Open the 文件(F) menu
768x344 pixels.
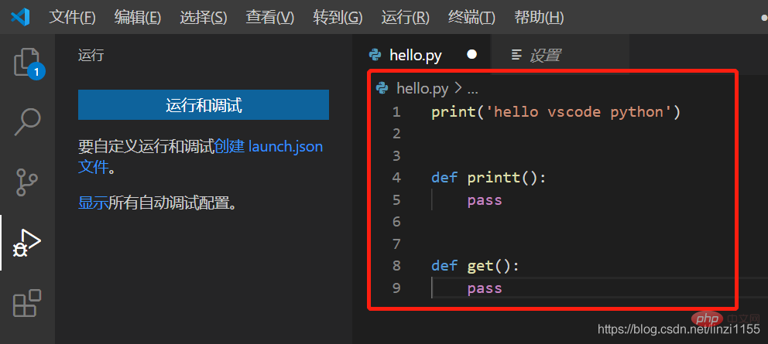coord(72,18)
